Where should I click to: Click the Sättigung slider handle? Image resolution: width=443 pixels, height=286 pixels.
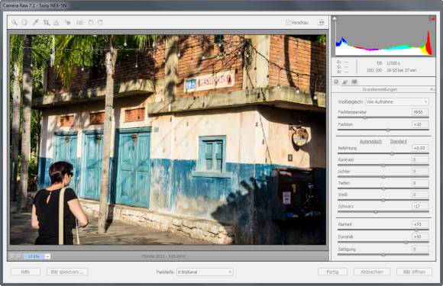pos(383,255)
